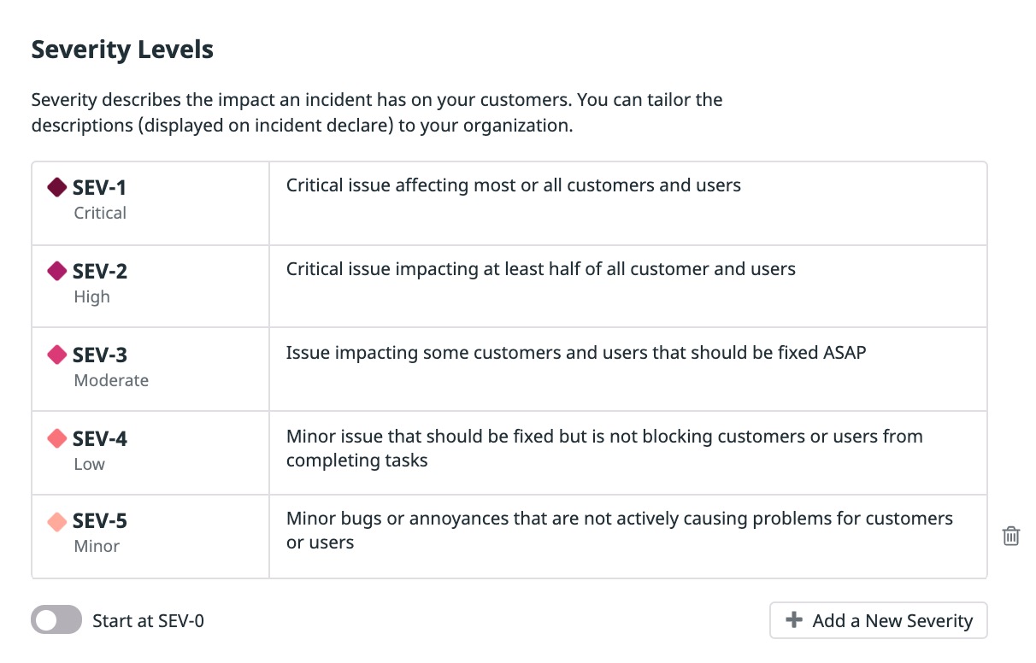Click the SEV-1 dark maroon diamond icon
This screenshot has height=663, width=1036.
pyautogui.click(x=57, y=187)
